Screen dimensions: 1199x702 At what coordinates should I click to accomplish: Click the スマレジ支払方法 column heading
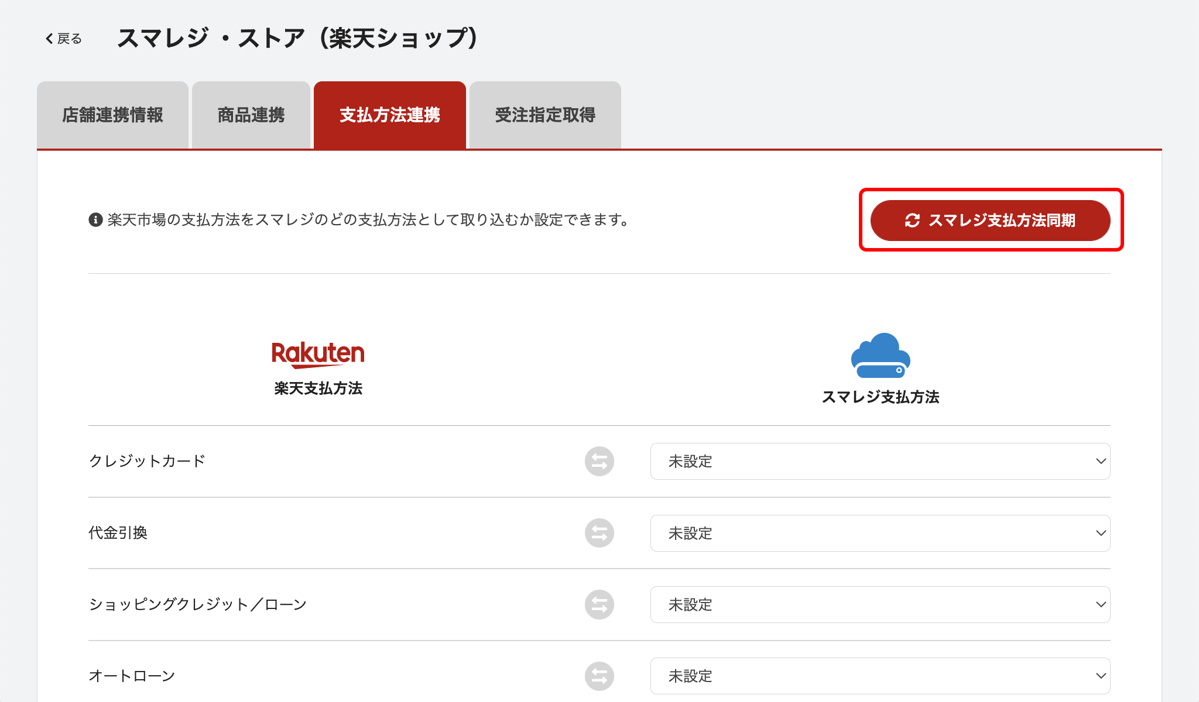click(x=881, y=397)
